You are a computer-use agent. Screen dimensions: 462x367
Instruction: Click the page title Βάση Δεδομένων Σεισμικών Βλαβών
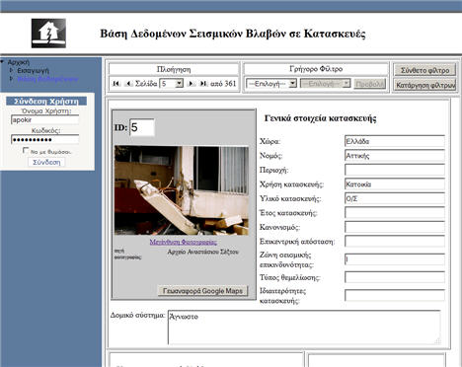coord(233,34)
